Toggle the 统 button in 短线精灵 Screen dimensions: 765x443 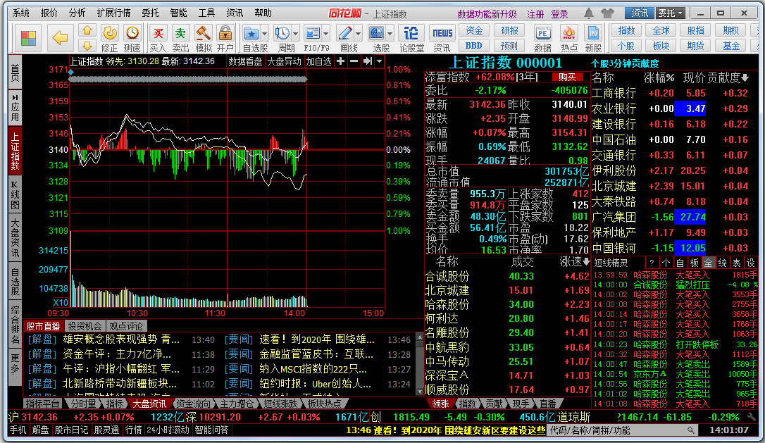[x=723, y=263]
